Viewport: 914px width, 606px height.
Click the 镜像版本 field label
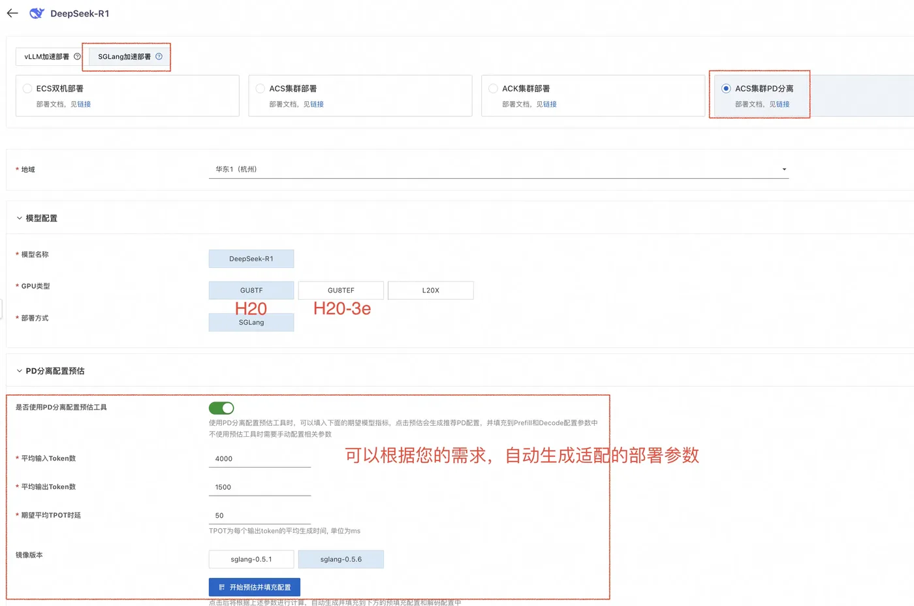click(29, 555)
